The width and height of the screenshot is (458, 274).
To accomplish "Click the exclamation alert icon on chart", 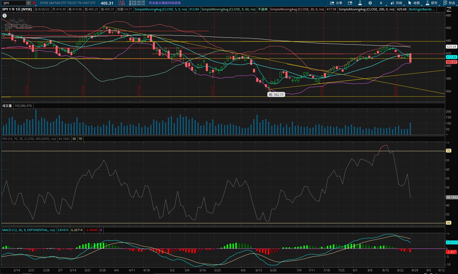I will tap(5, 16).
